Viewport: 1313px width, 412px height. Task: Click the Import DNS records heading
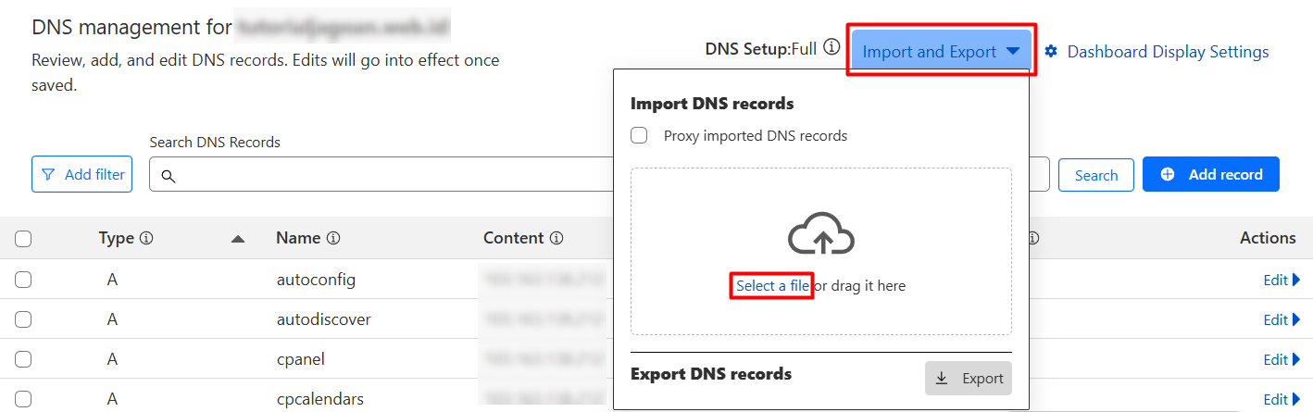tap(712, 104)
